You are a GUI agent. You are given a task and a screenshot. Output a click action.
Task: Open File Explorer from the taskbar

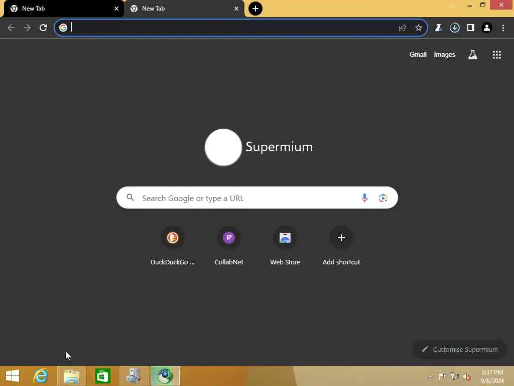72,376
